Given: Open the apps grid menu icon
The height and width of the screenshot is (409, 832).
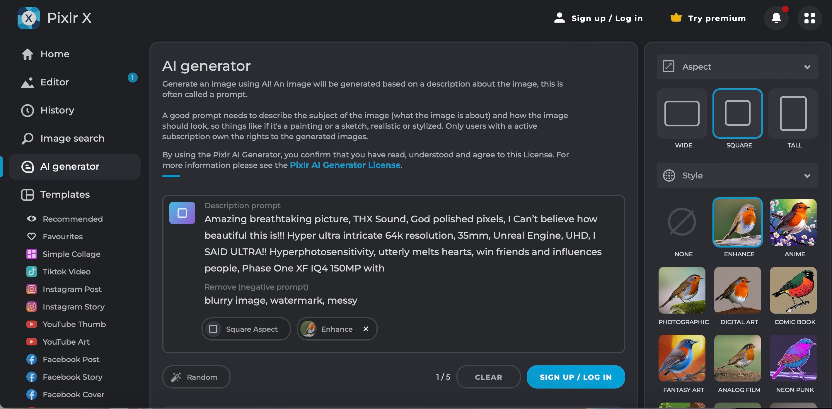Looking at the screenshot, I should 809,18.
